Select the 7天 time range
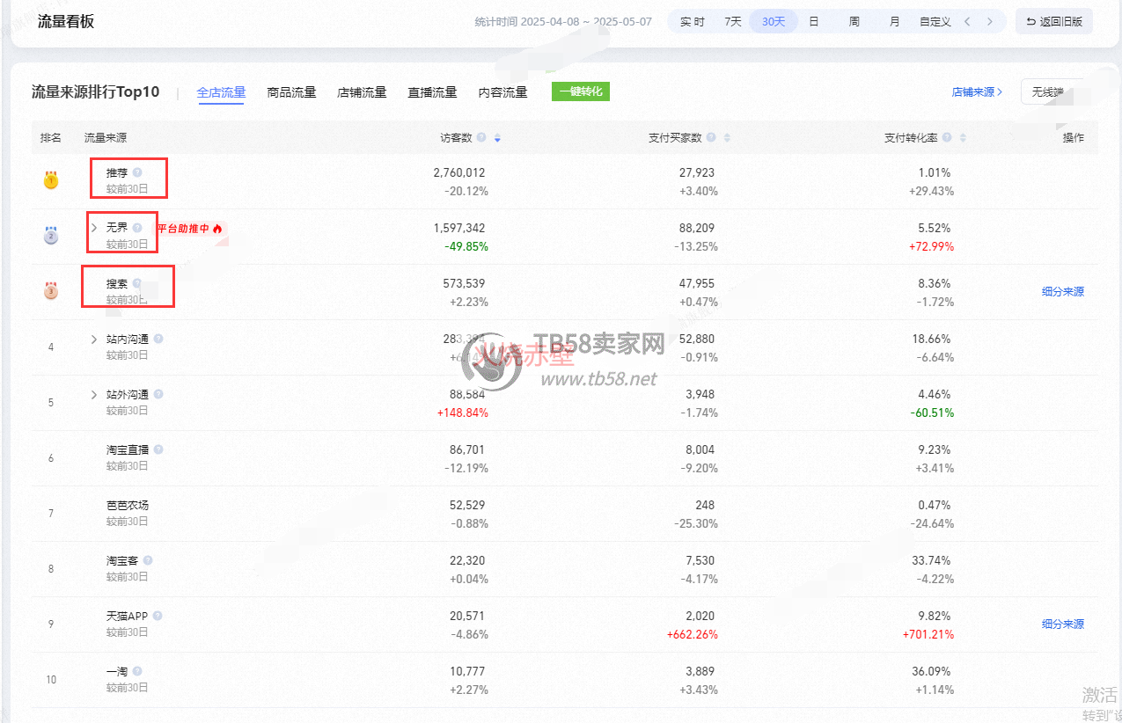The width and height of the screenshot is (1122, 723). pyautogui.click(x=733, y=21)
